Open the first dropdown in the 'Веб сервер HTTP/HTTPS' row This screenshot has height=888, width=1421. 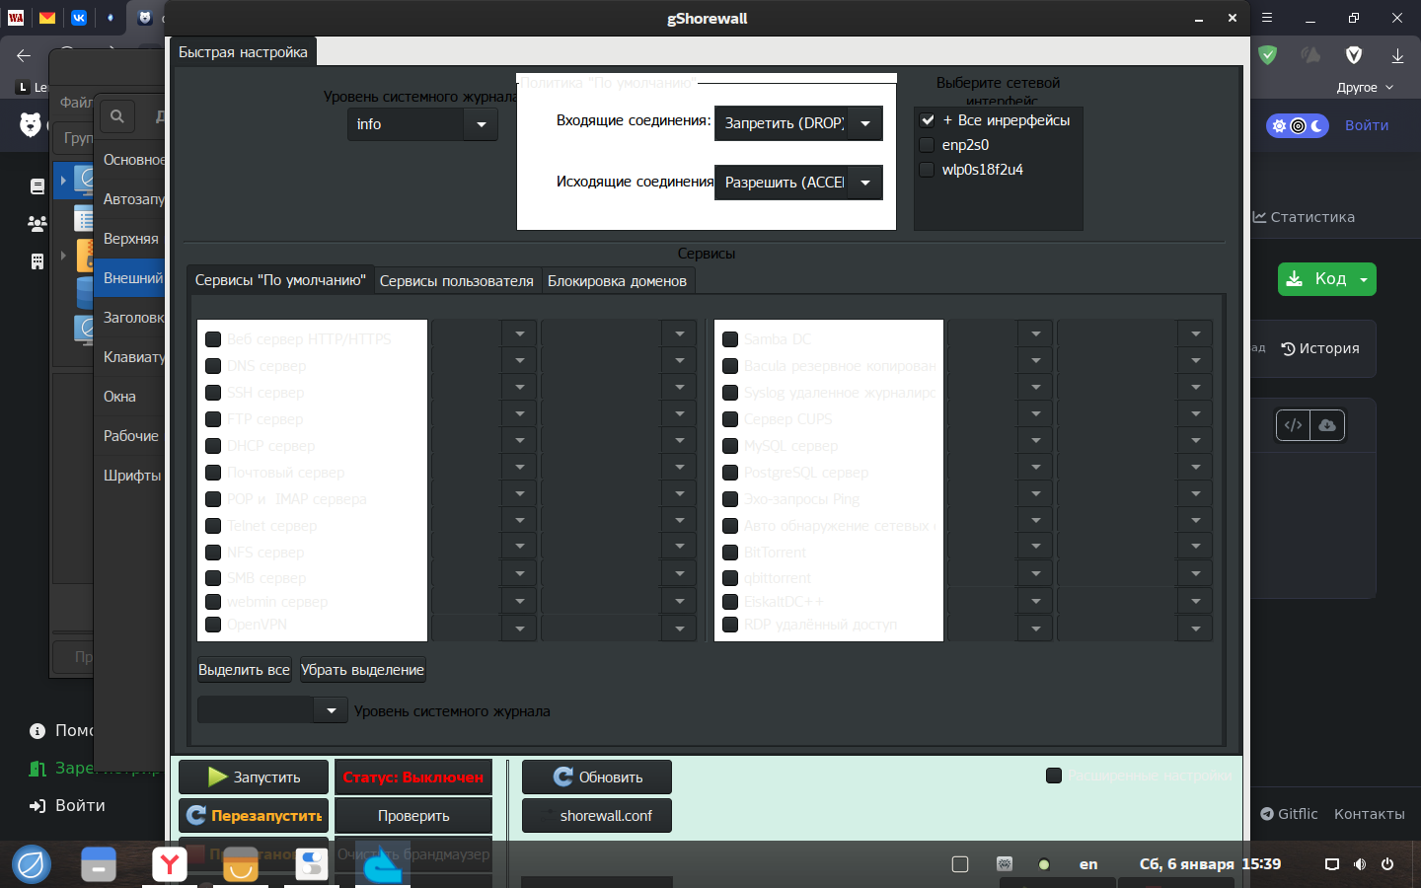[484, 333]
